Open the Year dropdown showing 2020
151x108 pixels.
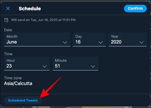[127, 39]
